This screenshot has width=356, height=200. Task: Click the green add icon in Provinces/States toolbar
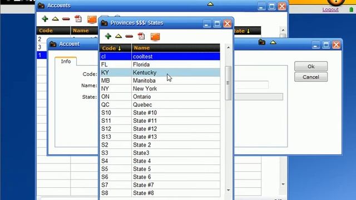(108, 36)
